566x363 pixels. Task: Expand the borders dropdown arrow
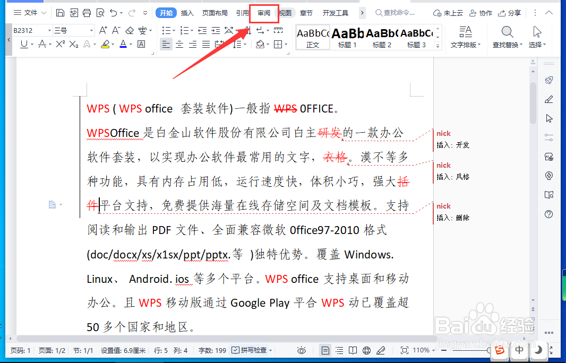tap(286, 45)
